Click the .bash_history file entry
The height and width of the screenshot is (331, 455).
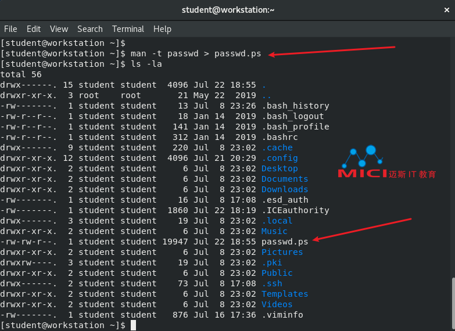(x=295, y=106)
